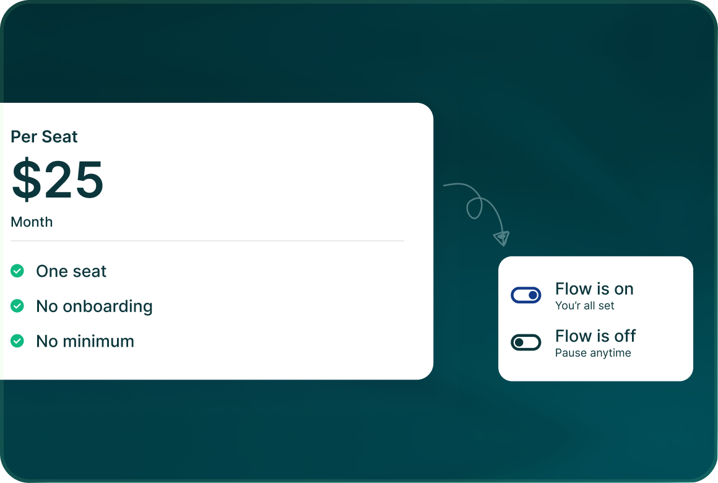
Task: Turn on the 'Flow is off' toggle
Action: (526, 342)
